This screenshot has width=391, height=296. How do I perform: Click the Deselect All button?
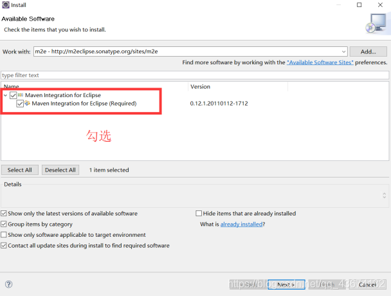60,170
